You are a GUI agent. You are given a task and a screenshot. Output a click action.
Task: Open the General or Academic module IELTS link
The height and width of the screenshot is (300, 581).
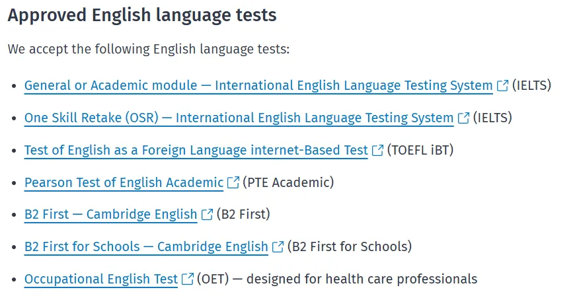point(258,86)
